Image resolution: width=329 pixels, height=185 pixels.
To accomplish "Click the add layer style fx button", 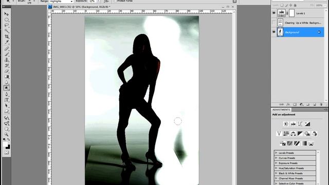I will click(288, 104).
